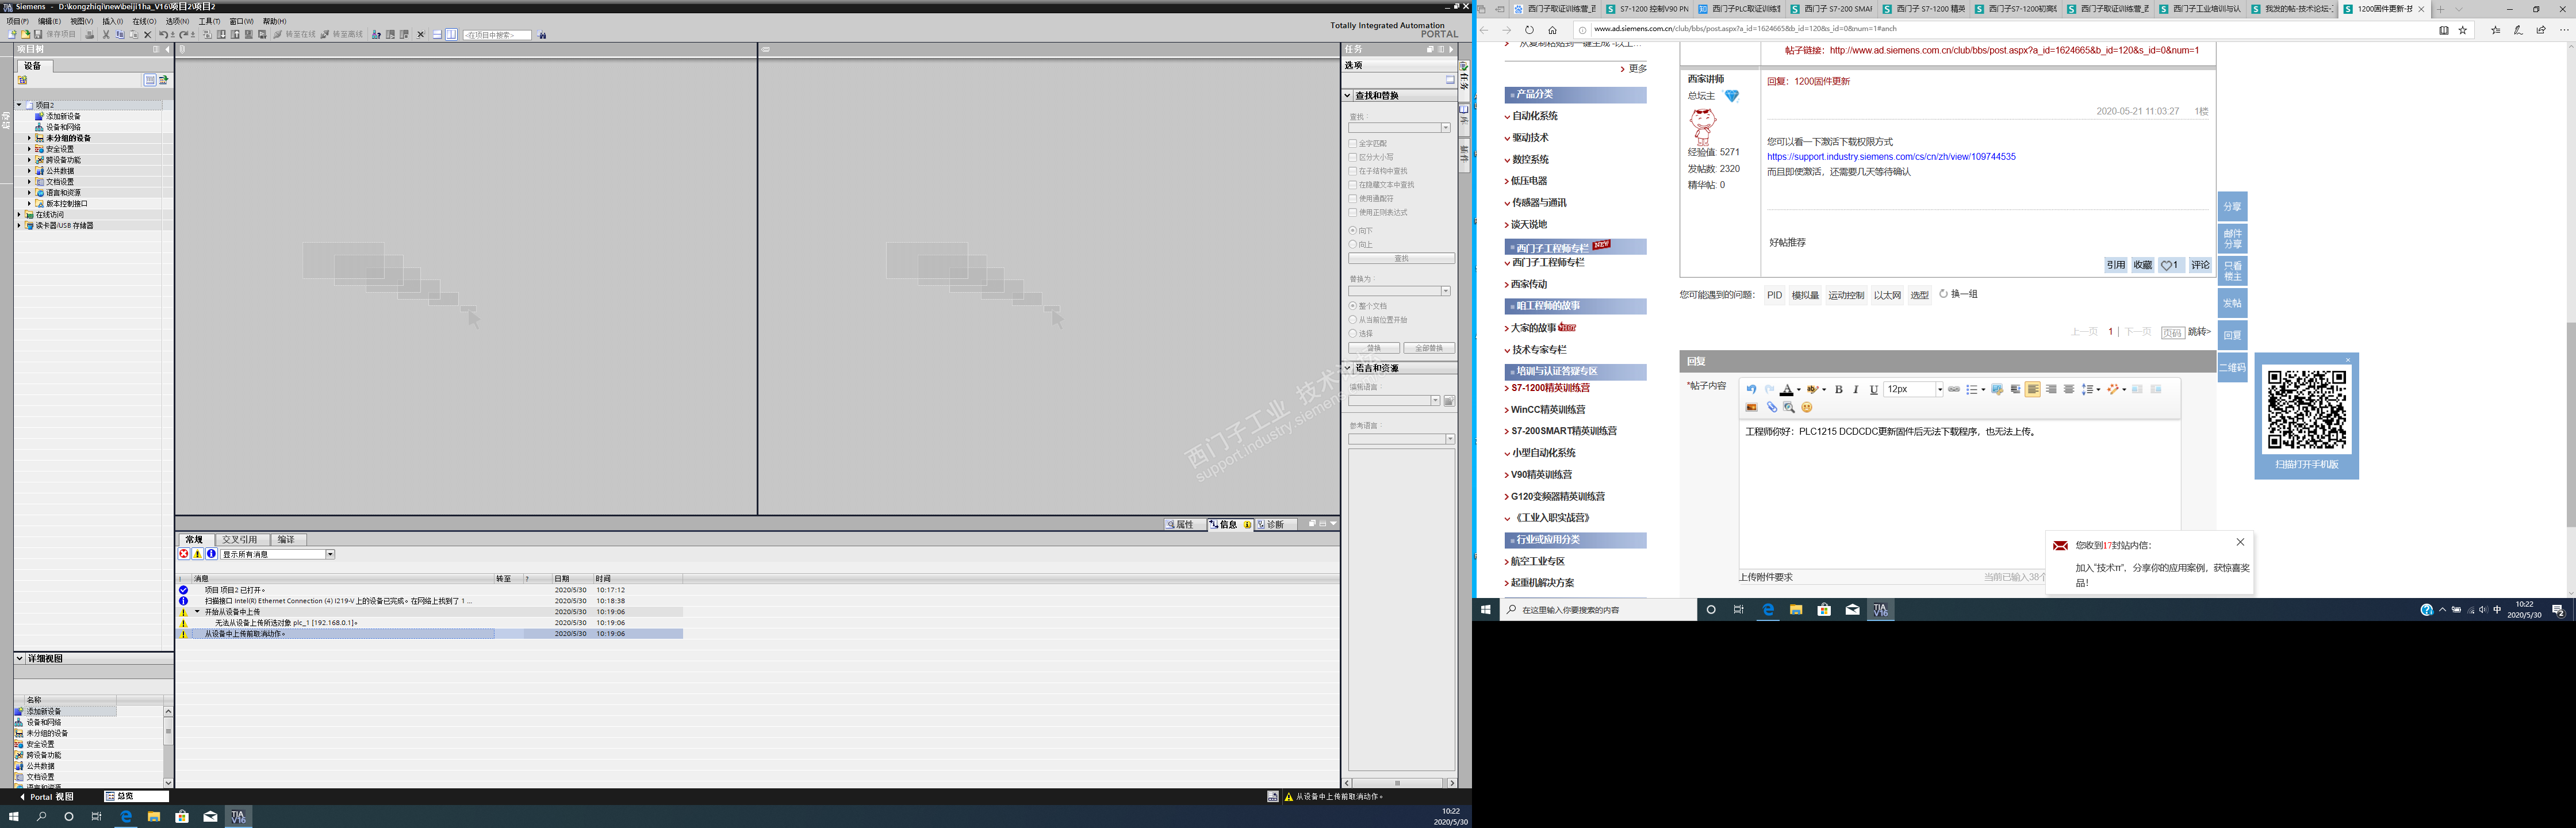Click bold formatting in reply editor
This screenshot has height=828, width=2576.
[1838, 390]
